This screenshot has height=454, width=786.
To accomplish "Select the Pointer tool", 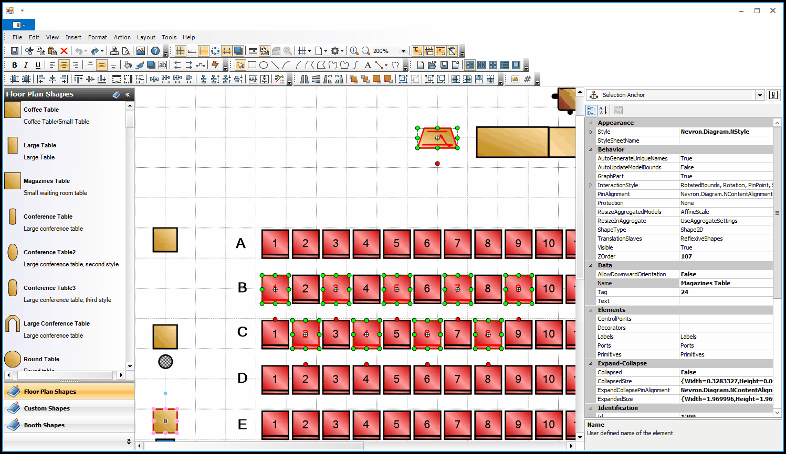I will 240,65.
